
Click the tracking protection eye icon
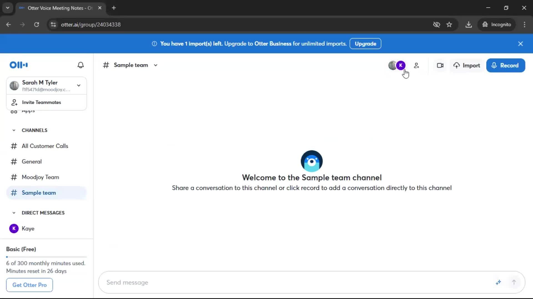click(x=436, y=25)
